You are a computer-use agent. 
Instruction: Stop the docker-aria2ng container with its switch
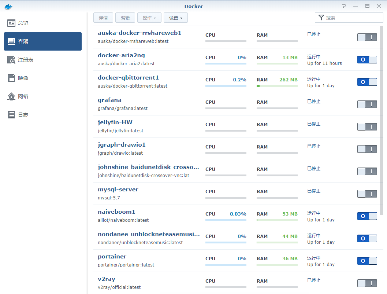(x=367, y=59)
